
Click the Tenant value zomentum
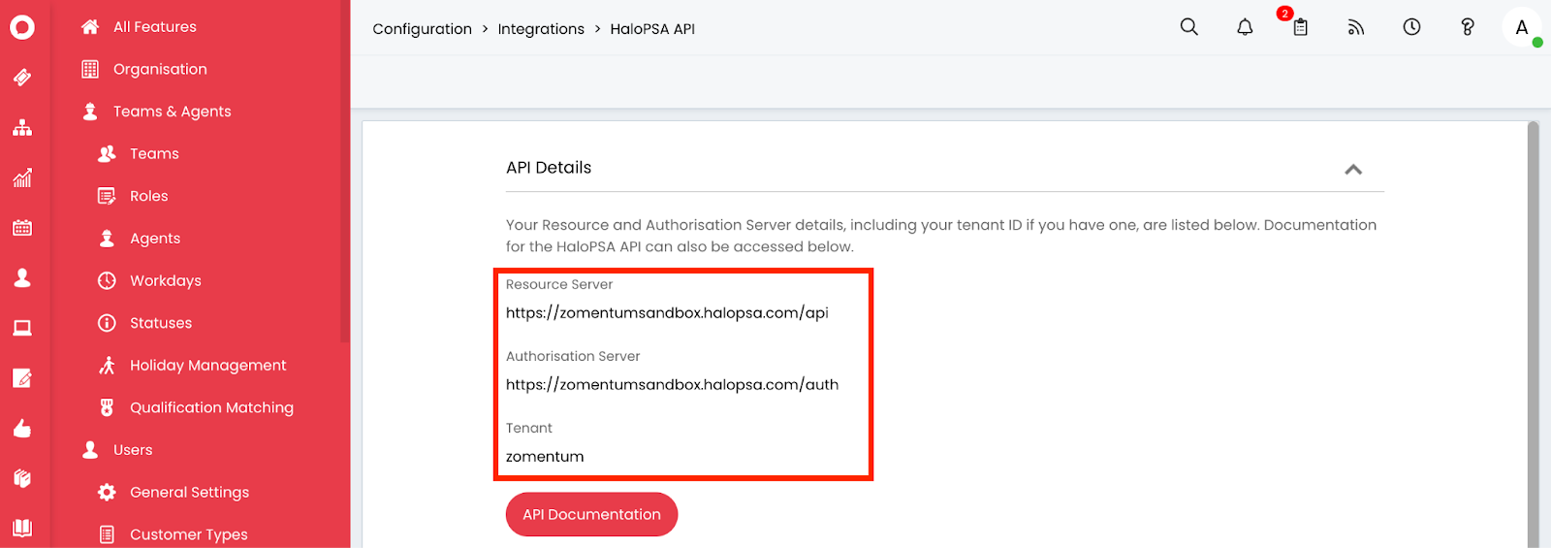tap(545, 457)
